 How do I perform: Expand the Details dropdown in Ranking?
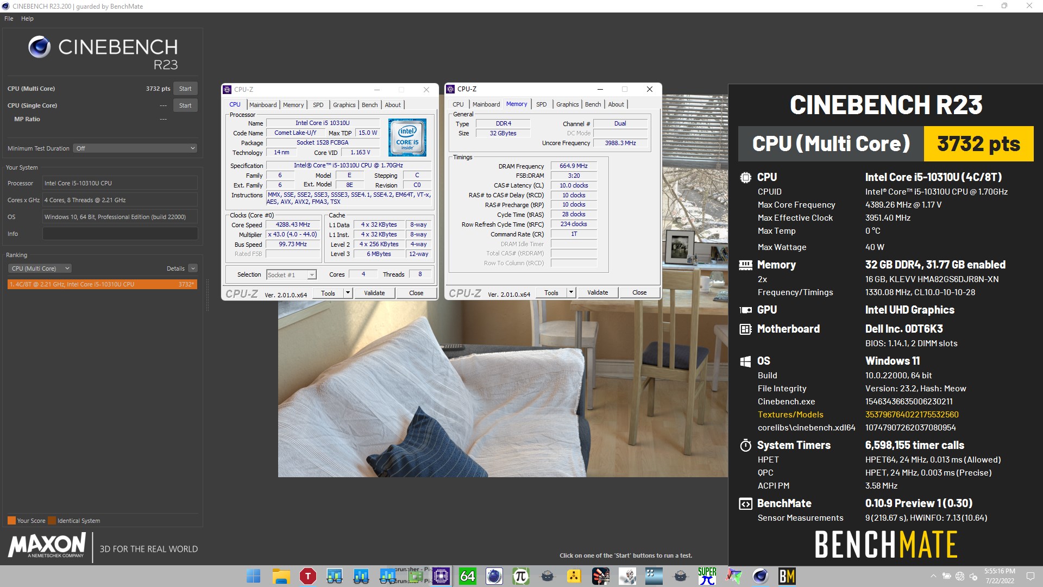[193, 268]
